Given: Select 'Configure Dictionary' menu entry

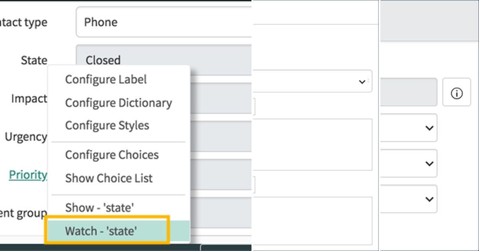Looking at the screenshot, I should [118, 103].
